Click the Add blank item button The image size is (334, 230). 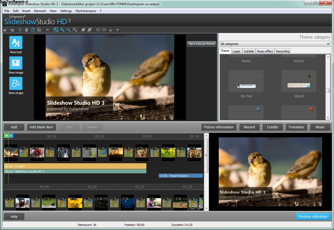pyautogui.click(x=42, y=127)
